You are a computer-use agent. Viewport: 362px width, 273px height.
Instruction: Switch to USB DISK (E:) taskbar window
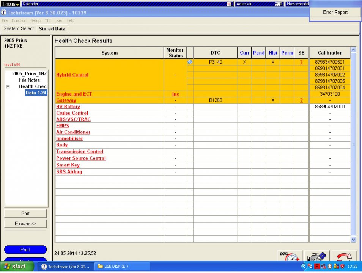122,267
